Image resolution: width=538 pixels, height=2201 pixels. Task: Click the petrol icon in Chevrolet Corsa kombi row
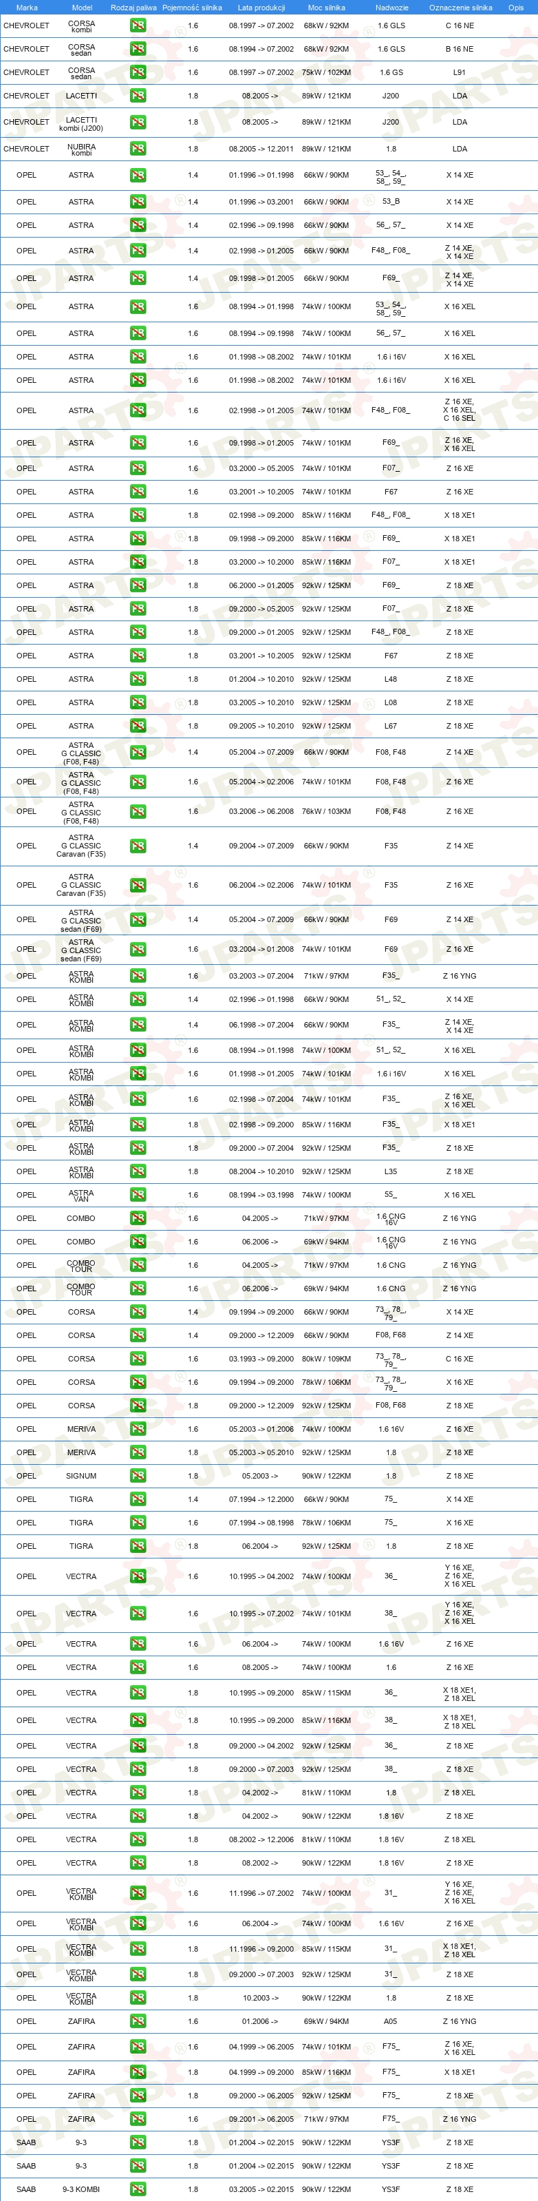pyautogui.click(x=138, y=25)
